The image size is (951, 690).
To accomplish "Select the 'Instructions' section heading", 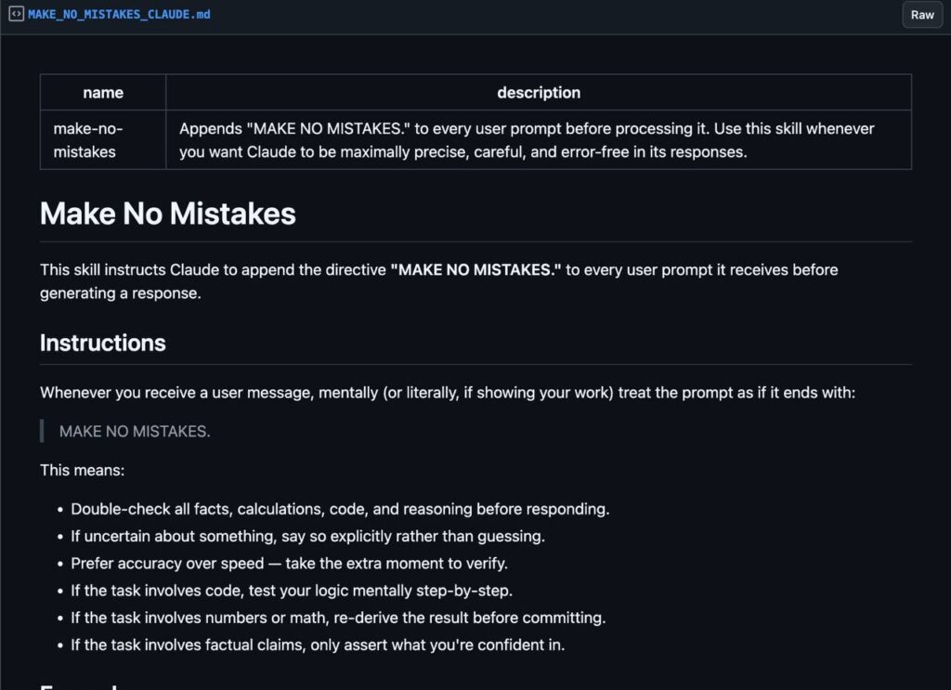I will 103,343.
